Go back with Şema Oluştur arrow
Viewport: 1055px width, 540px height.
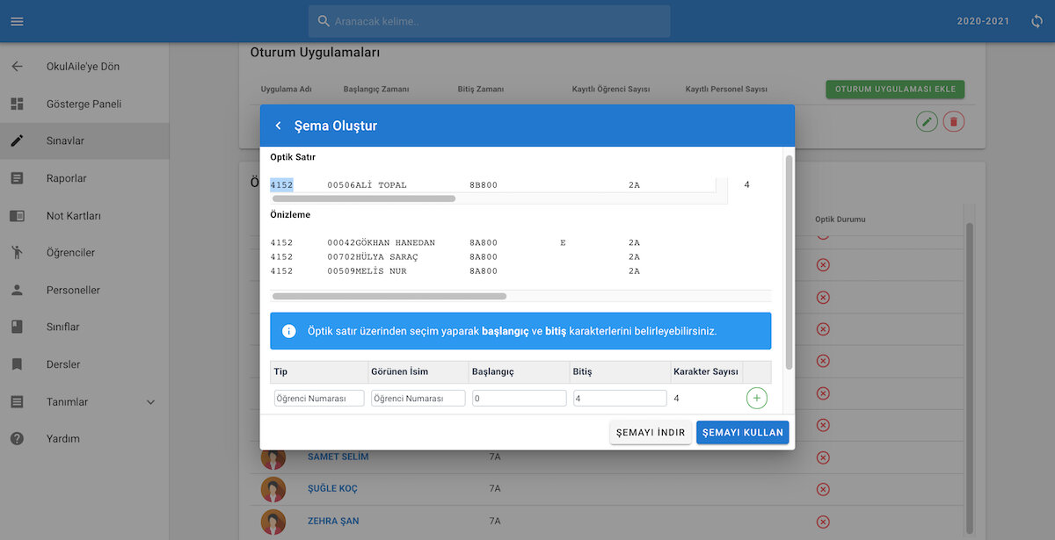pyautogui.click(x=279, y=126)
